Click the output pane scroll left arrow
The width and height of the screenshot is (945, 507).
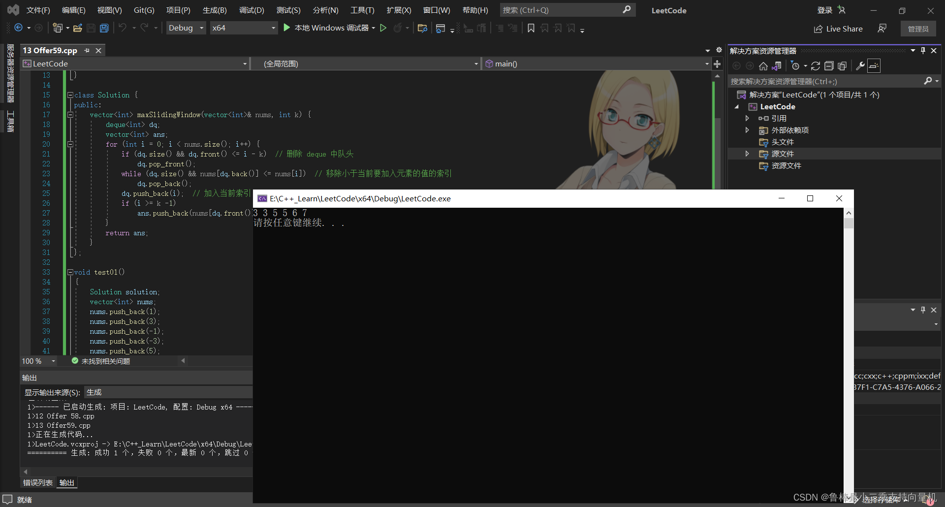tap(26, 472)
